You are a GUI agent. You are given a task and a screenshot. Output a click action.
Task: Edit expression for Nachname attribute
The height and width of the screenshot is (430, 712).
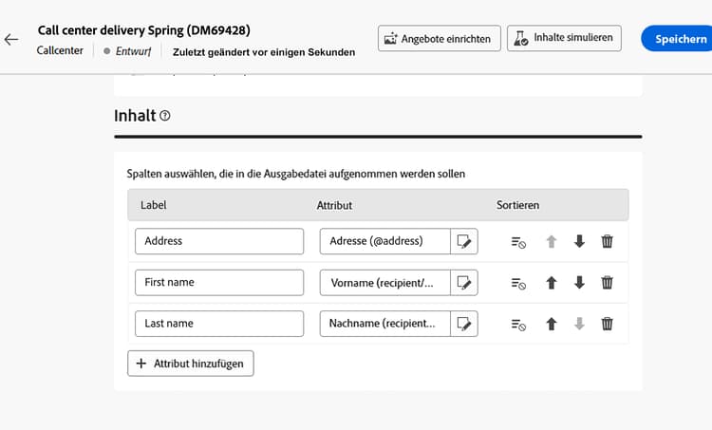click(x=463, y=324)
